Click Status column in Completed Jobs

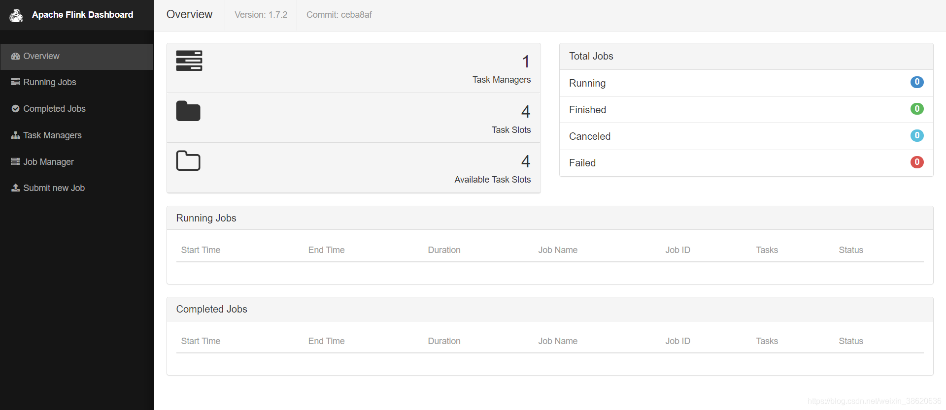pyautogui.click(x=851, y=341)
